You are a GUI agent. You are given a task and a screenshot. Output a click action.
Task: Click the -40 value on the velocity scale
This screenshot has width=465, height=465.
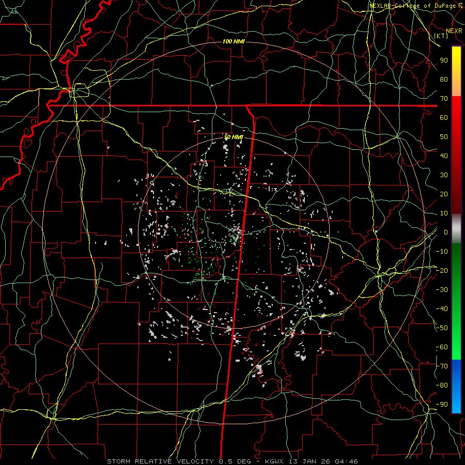(x=442, y=309)
